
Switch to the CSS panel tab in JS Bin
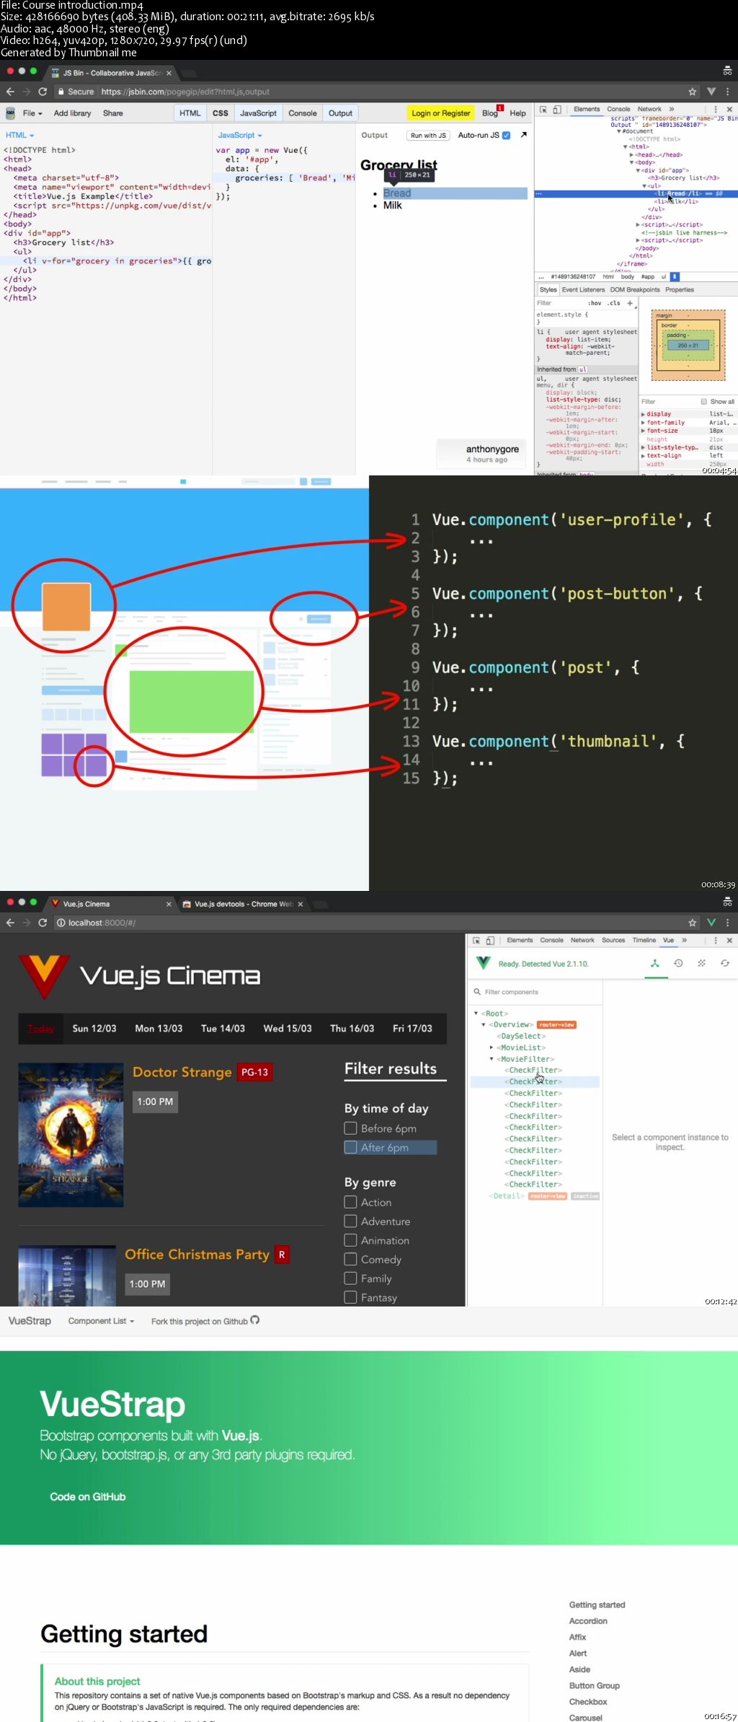point(221,113)
